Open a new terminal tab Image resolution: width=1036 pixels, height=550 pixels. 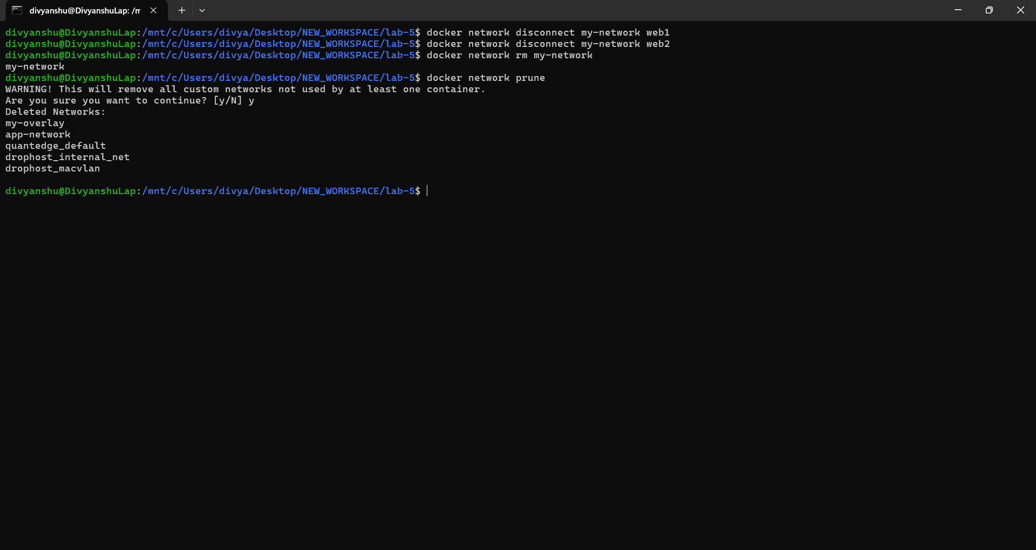[182, 10]
